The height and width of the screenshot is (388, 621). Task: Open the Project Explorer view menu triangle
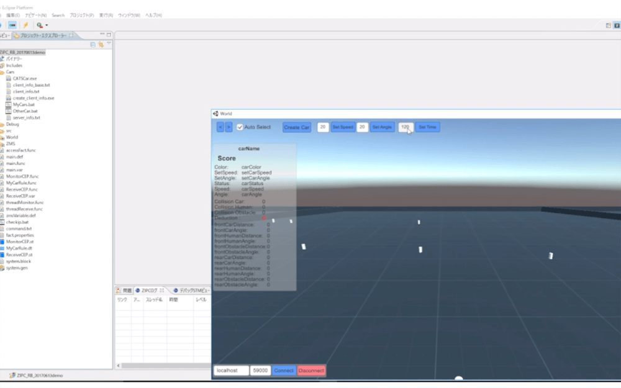pos(109,44)
